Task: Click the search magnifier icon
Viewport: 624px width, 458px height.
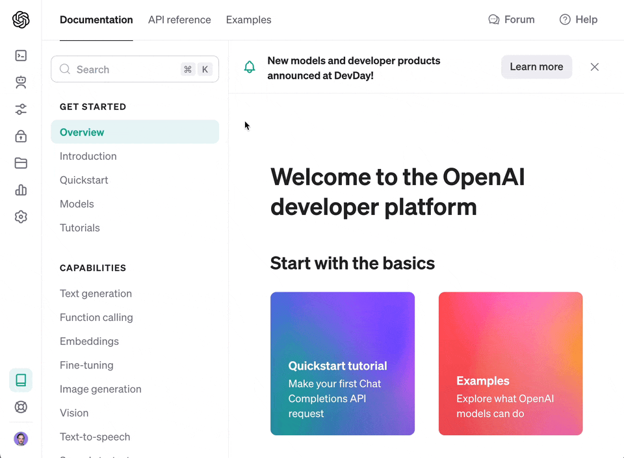Action: [65, 69]
